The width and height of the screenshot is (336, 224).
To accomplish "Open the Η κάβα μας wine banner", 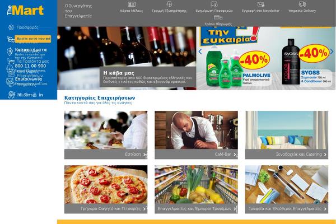I will [x=127, y=58].
